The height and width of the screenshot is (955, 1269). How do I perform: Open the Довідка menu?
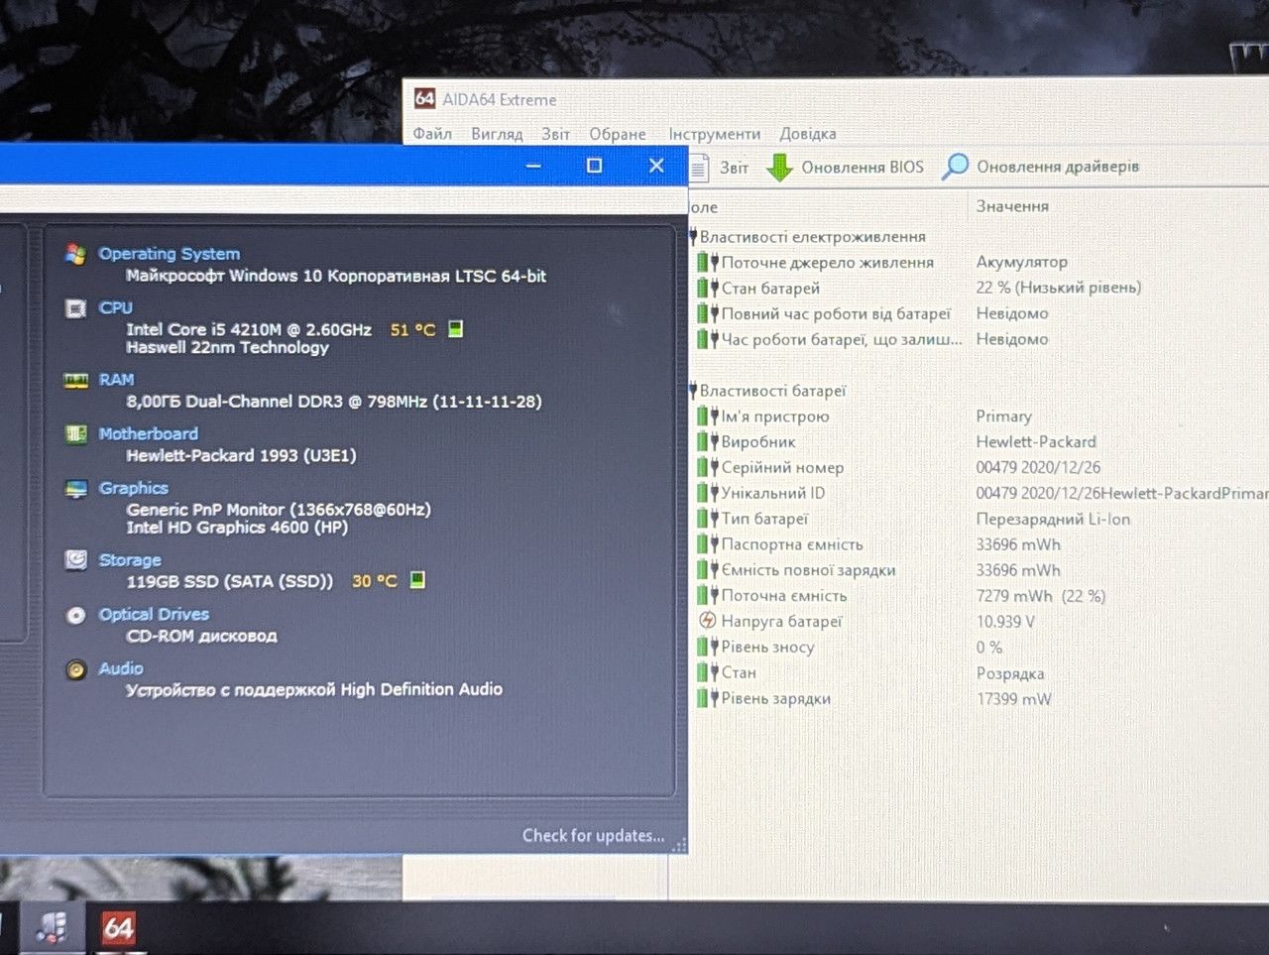tap(807, 134)
